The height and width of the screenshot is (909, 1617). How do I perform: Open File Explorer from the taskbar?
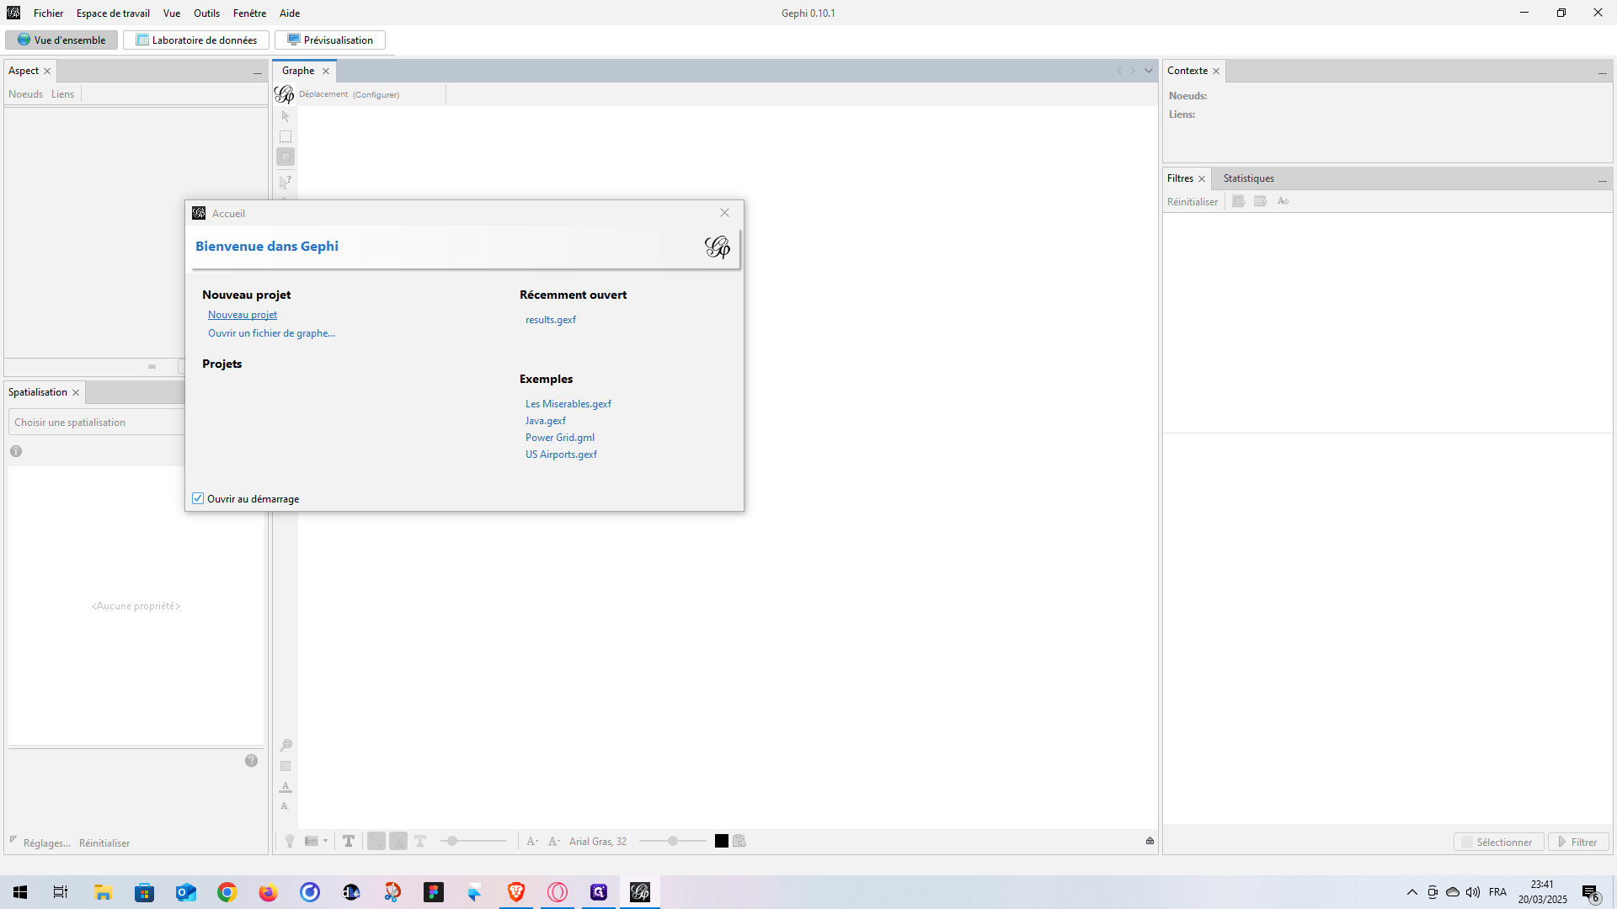103,892
